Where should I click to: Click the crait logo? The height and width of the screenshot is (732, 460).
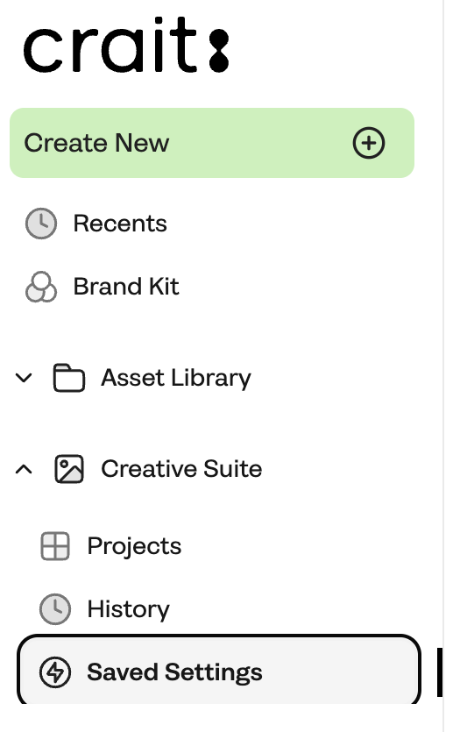point(126,45)
